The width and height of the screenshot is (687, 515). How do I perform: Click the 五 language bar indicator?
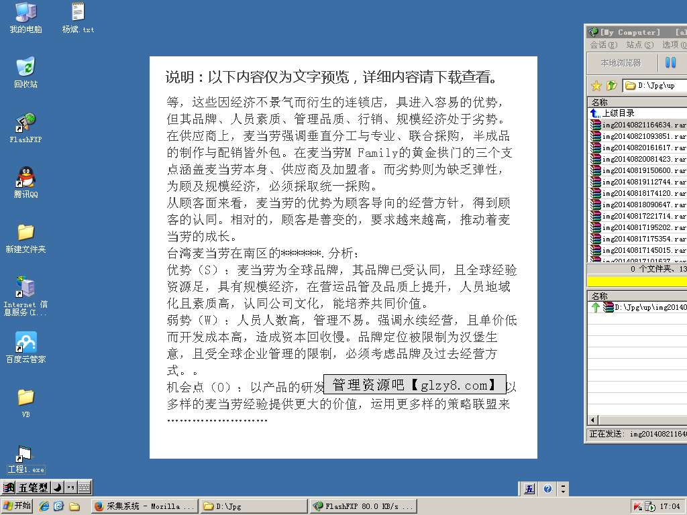pos(529,489)
